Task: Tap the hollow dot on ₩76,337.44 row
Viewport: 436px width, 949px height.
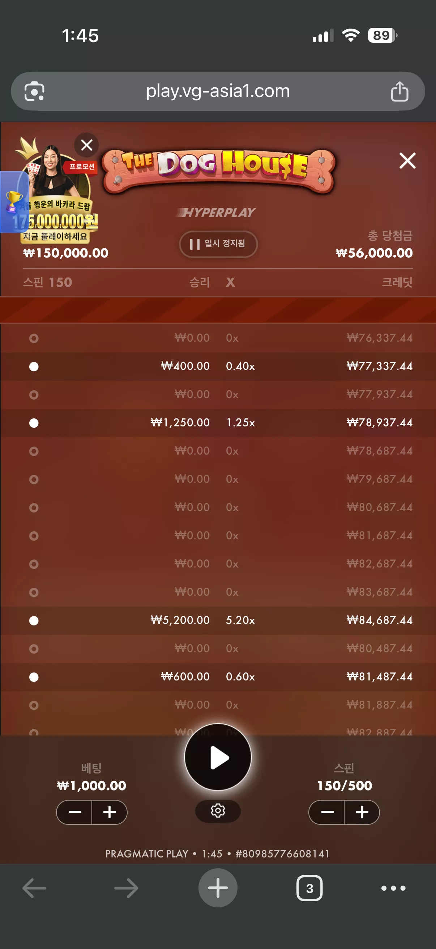Action: tap(34, 338)
